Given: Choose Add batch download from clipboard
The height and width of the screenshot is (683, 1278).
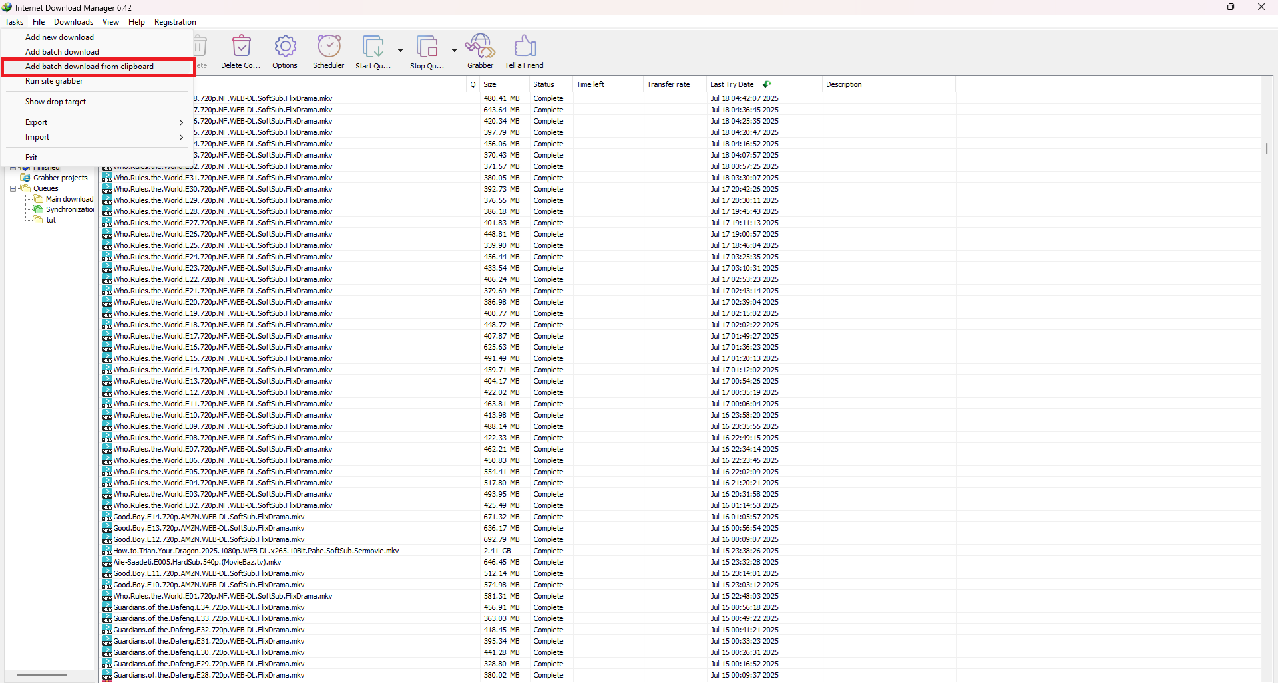Looking at the screenshot, I should [89, 67].
